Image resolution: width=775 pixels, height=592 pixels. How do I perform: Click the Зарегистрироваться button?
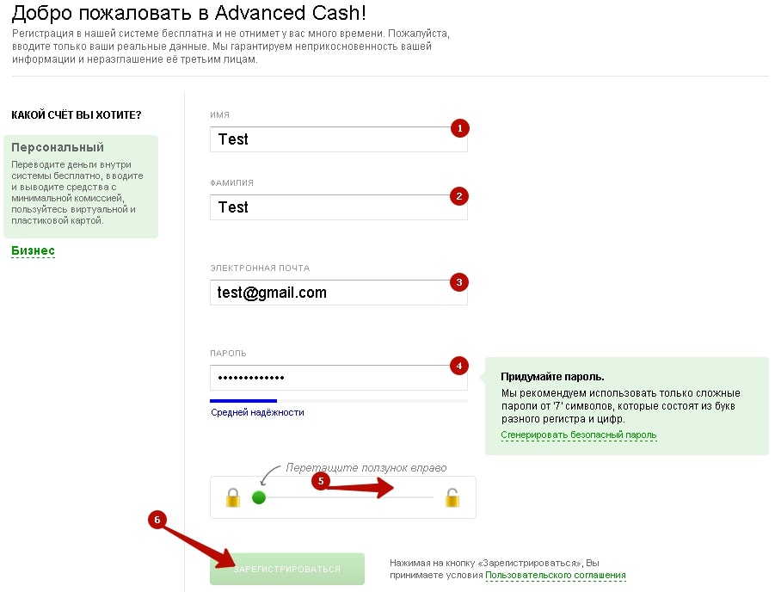point(287,570)
